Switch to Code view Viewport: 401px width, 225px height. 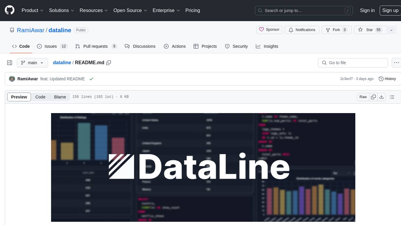[x=40, y=97]
